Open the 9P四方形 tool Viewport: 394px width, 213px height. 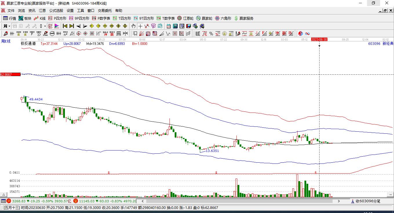pyautogui.click(x=79, y=18)
